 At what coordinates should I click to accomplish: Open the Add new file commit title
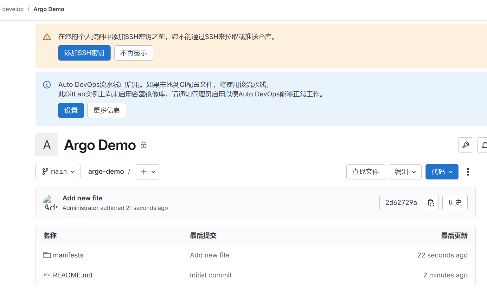pyautogui.click(x=83, y=198)
